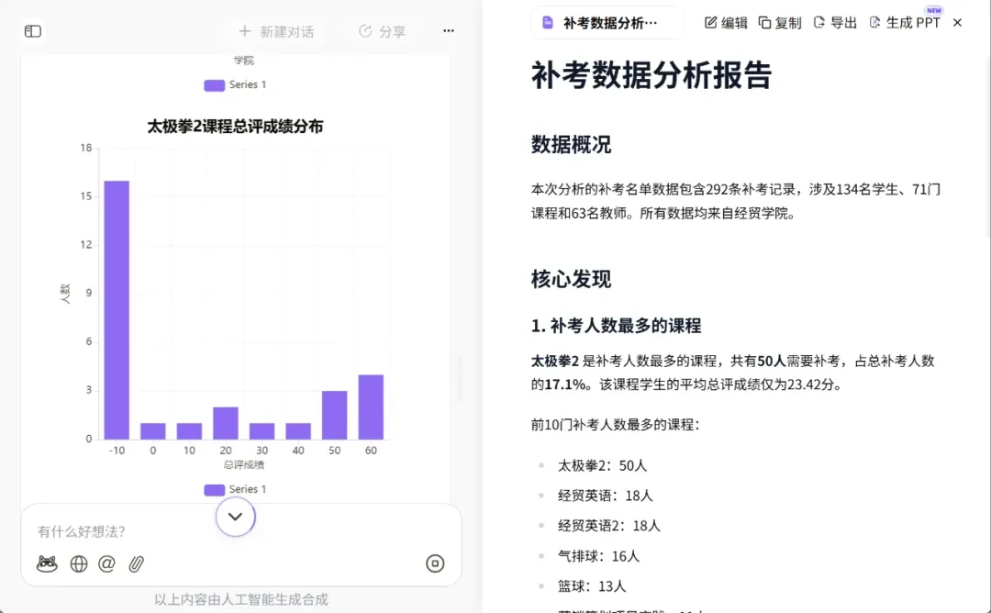Click the bar at score 60

[371, 407]
